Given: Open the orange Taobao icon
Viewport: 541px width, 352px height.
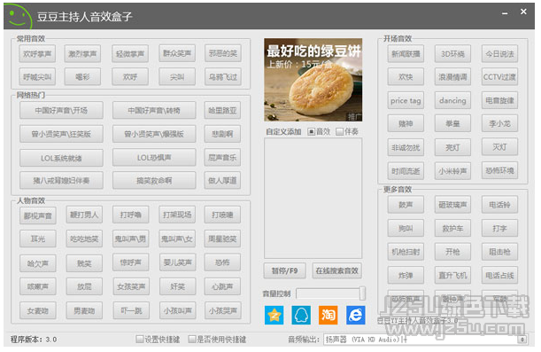Looking at the screenshot, I should pos(328,315).
